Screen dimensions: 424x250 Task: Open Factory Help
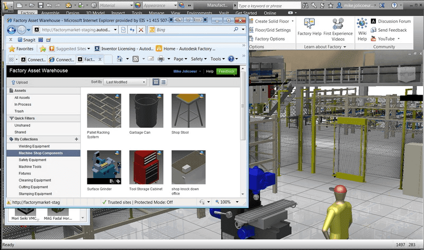point(310,27)
